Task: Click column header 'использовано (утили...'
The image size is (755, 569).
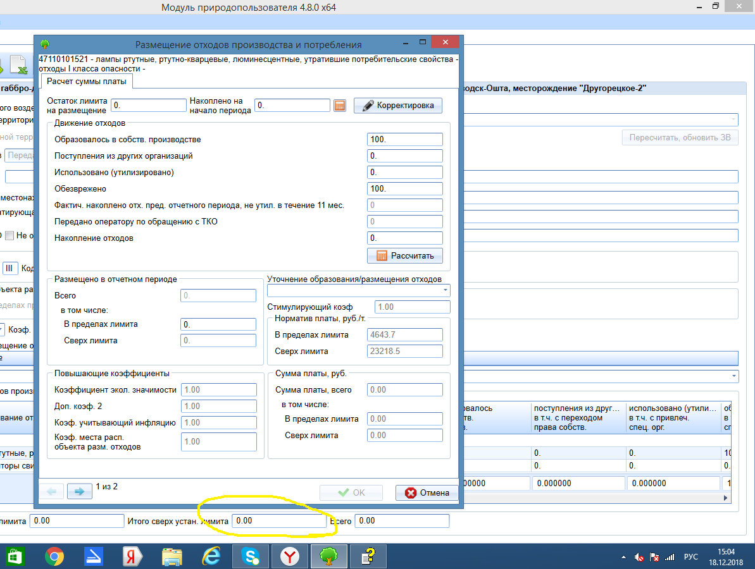Action: coord(673,417)
